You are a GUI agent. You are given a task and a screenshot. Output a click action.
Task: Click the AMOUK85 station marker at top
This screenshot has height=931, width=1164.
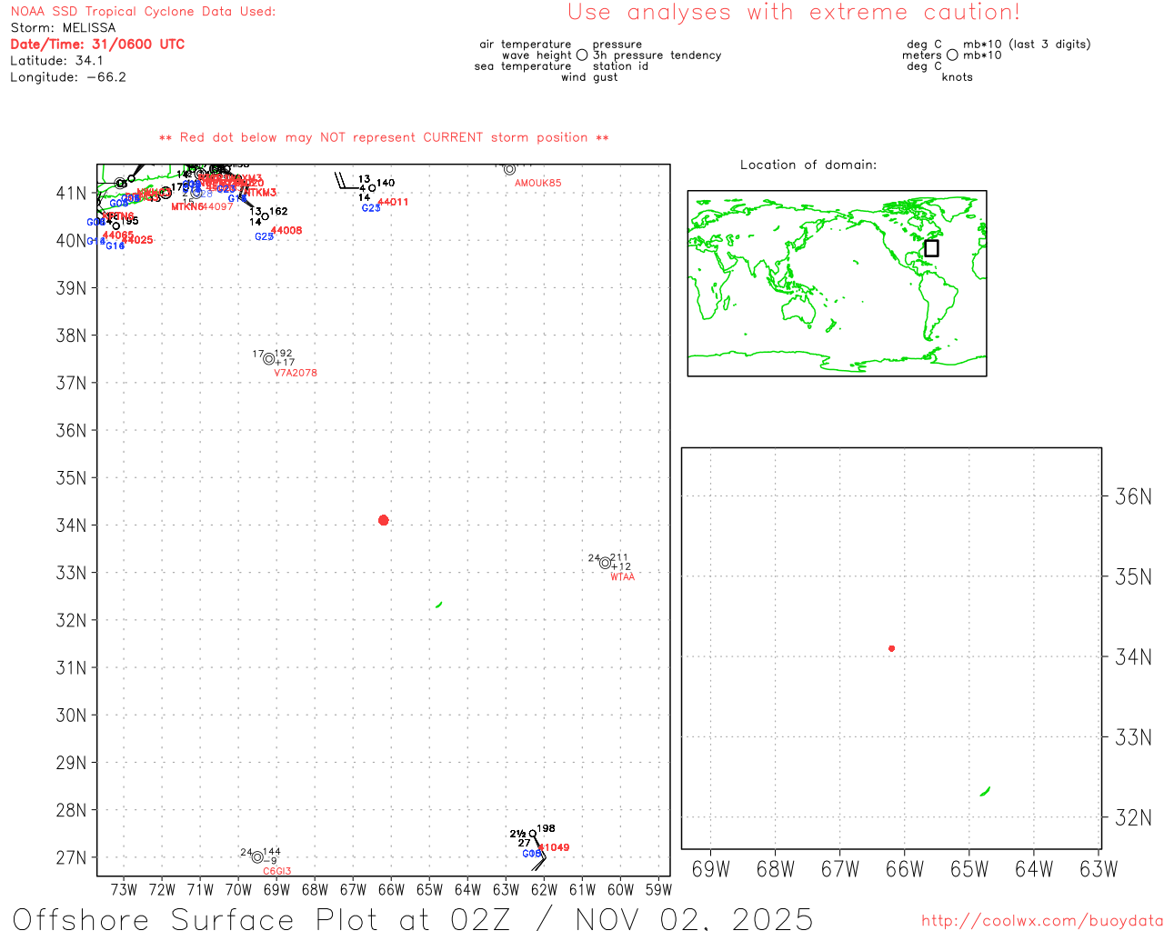coord(509,169)
